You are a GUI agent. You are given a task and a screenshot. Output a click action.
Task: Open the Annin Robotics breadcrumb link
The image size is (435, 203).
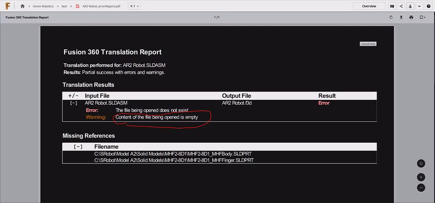pyautogui.click(x=43, y=6)
